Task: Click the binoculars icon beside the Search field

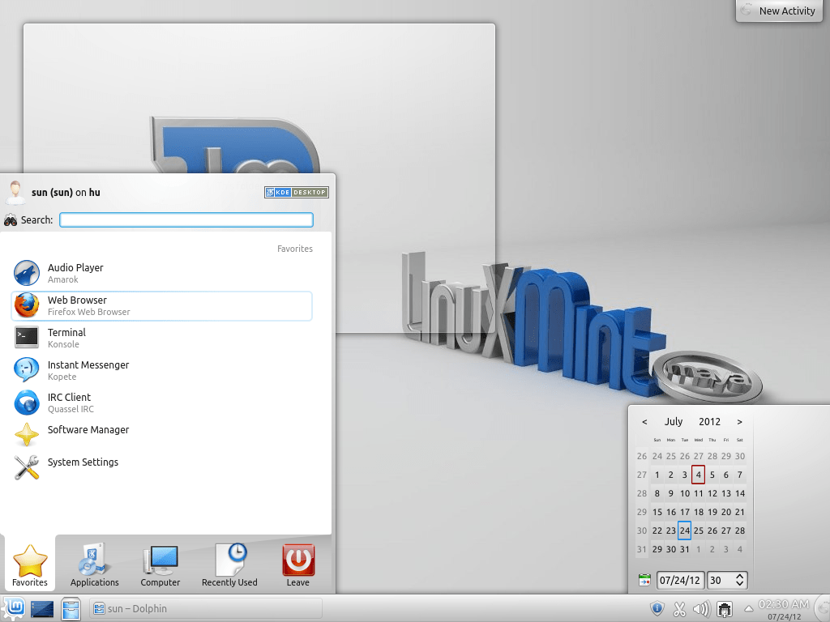Action: click(x=11, y=219)
